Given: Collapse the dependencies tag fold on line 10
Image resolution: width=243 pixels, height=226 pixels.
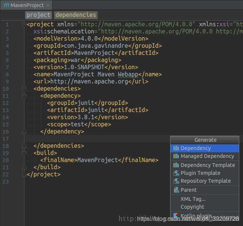Looking at the screenshot, I should click(24, 89).
